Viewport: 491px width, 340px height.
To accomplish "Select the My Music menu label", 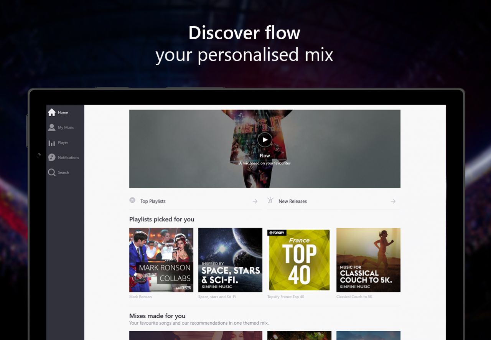I will tap(66, 127).
